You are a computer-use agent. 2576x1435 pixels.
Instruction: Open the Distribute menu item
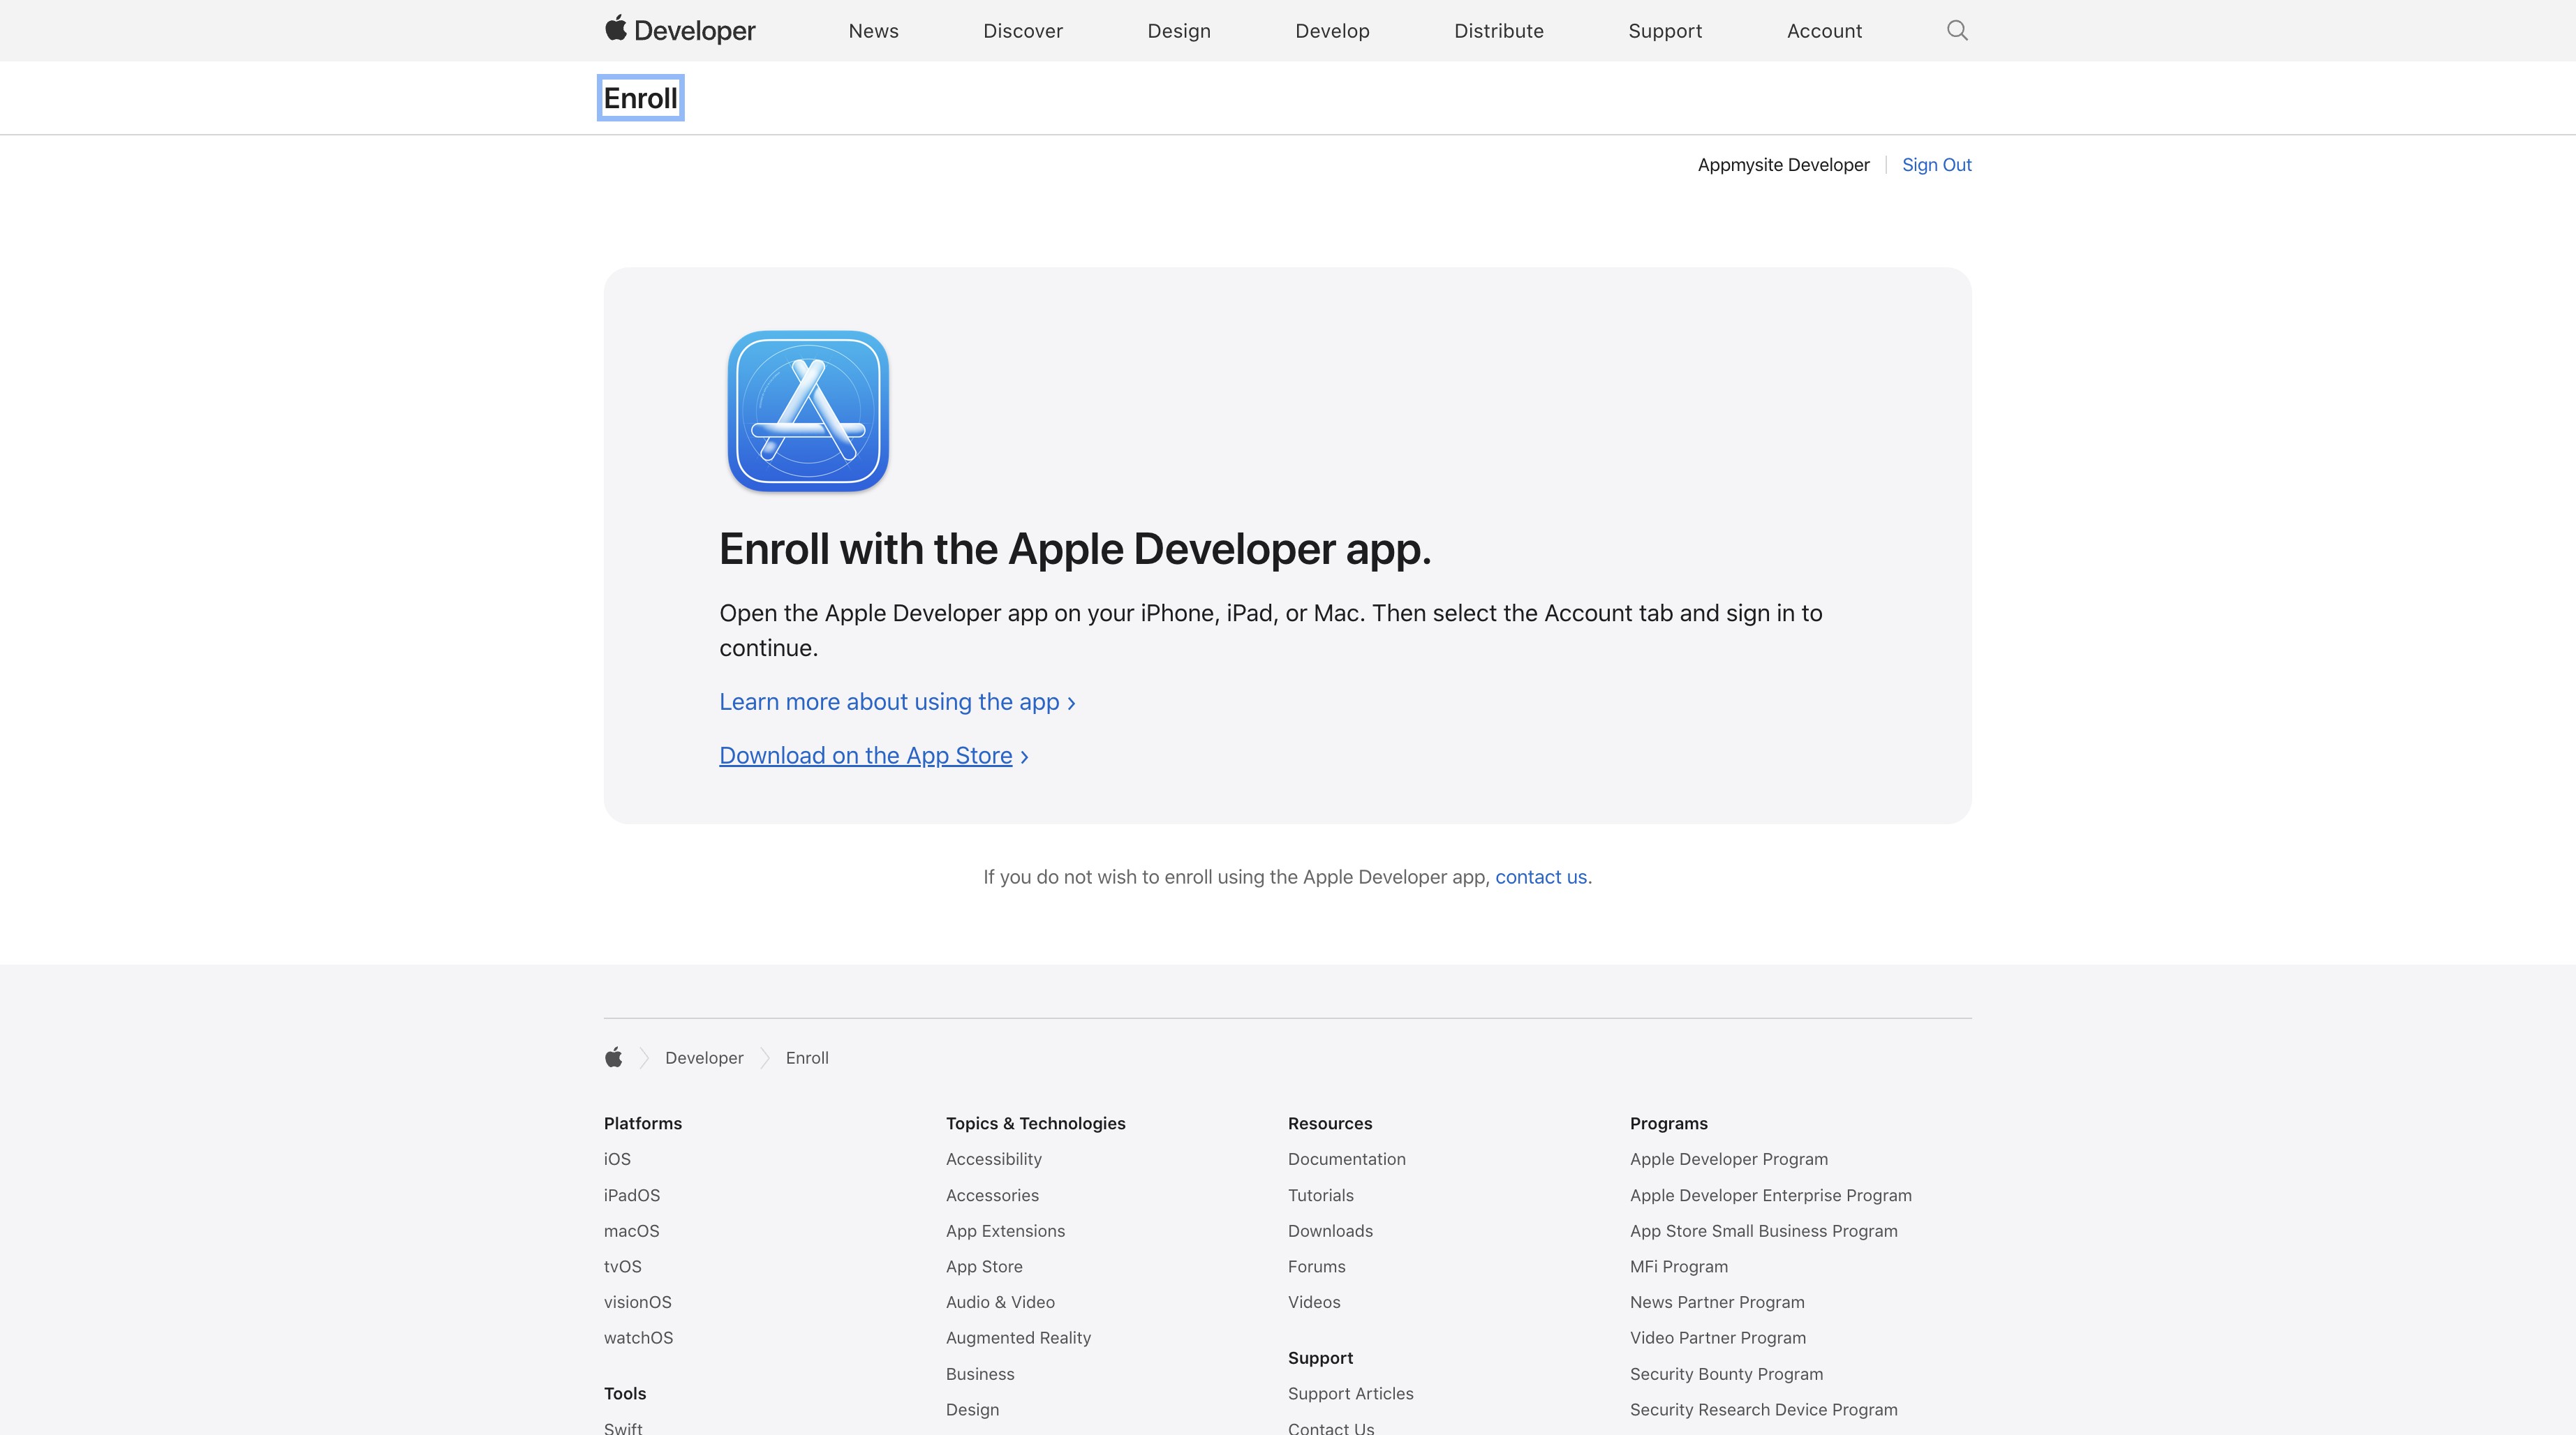pyautogui.click(x=1498, y=31)
